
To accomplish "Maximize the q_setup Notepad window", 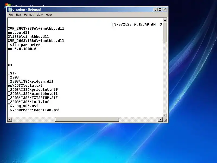I will coord(160,10).
